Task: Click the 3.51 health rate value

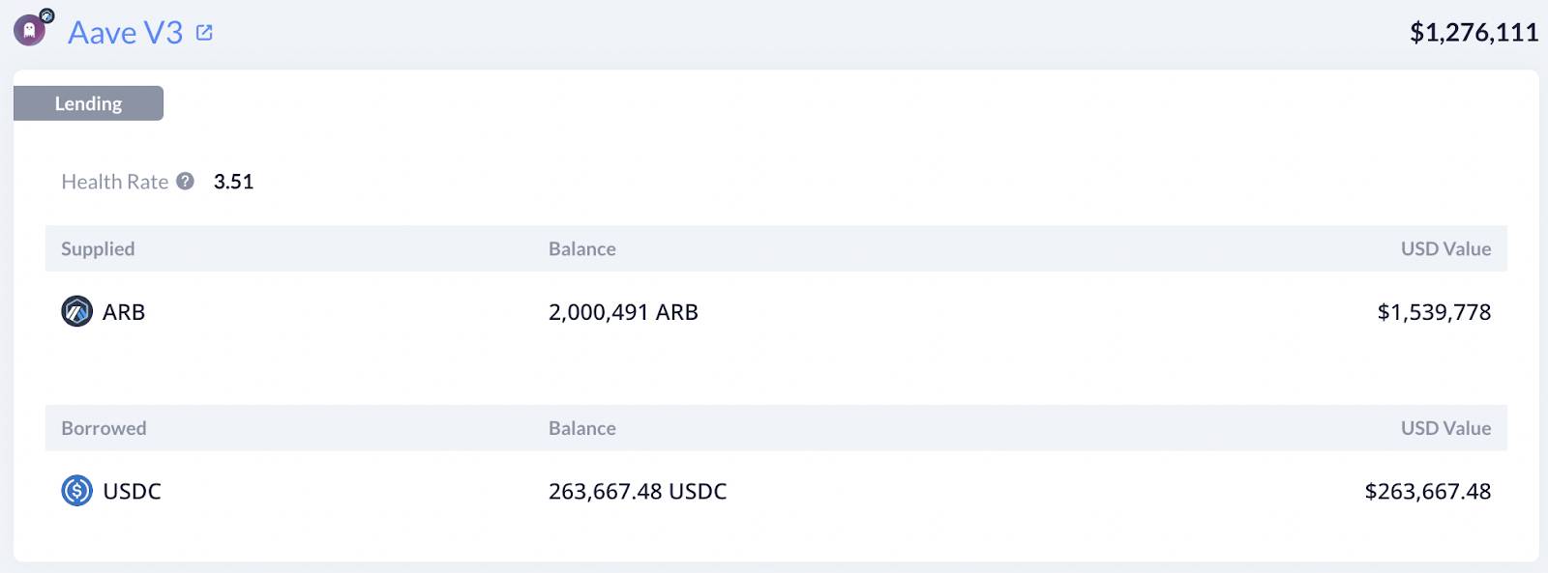Action: [x=233, y=182]
